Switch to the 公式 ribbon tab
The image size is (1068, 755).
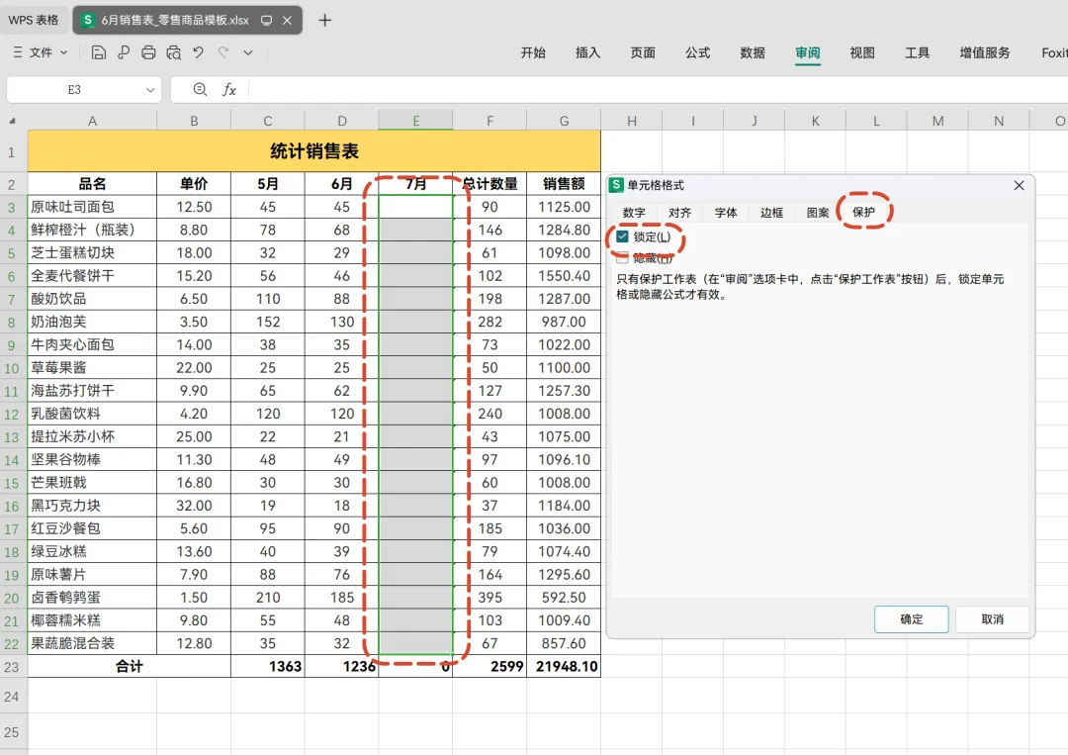697,52
